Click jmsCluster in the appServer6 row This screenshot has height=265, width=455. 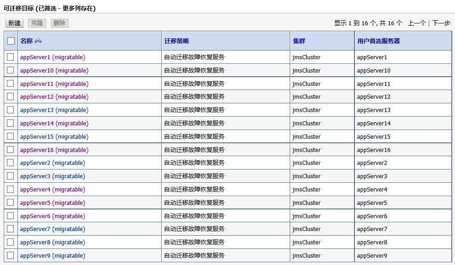tap(306, 216)
